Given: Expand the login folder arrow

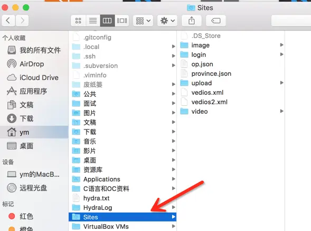Looking at the screenshot, I should [x=281, y=54].
